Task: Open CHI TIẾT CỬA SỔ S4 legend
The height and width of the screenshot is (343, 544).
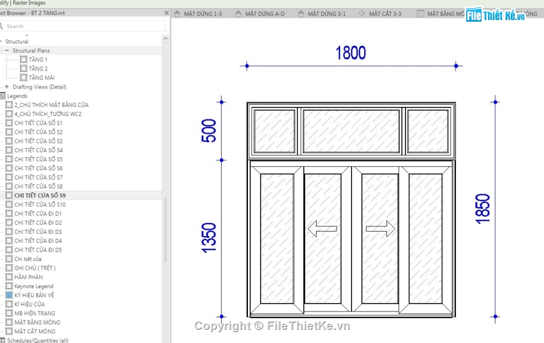Action: [38, 150]
